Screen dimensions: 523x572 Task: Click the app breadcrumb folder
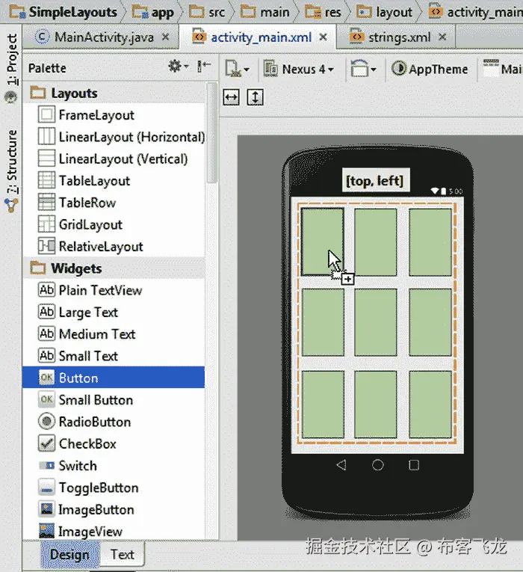coord(153,12)
